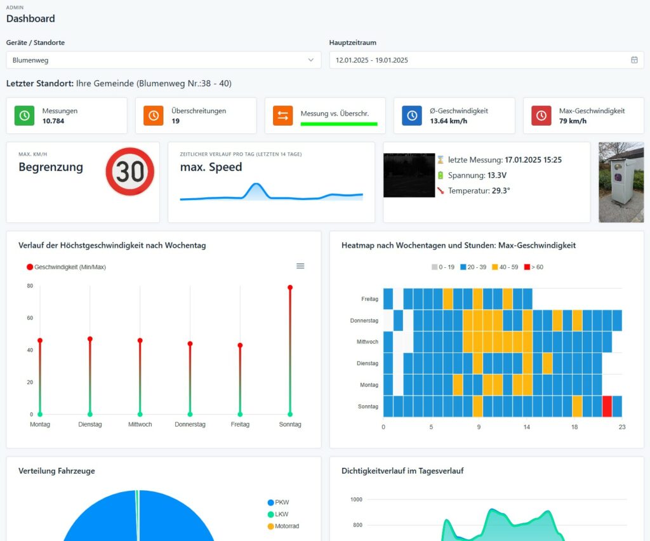Click the orange Überschreitungen clock icon
Viewport: 650px width, 541px height.
click(154, 116)
